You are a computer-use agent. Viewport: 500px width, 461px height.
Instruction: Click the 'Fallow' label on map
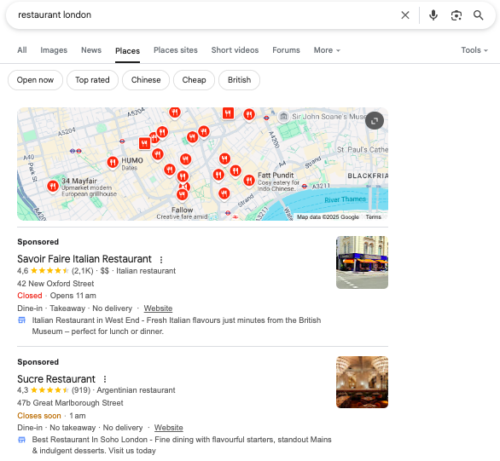click(182, 210)
